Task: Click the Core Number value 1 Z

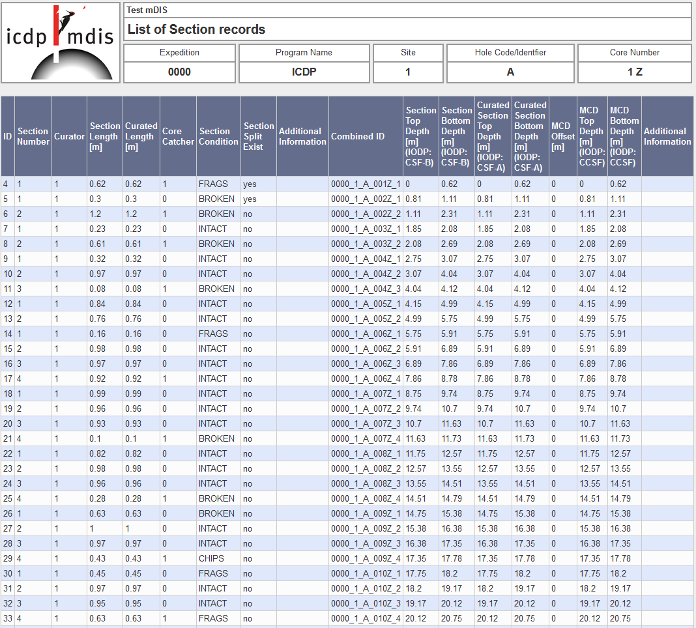Action: [634, 72]
